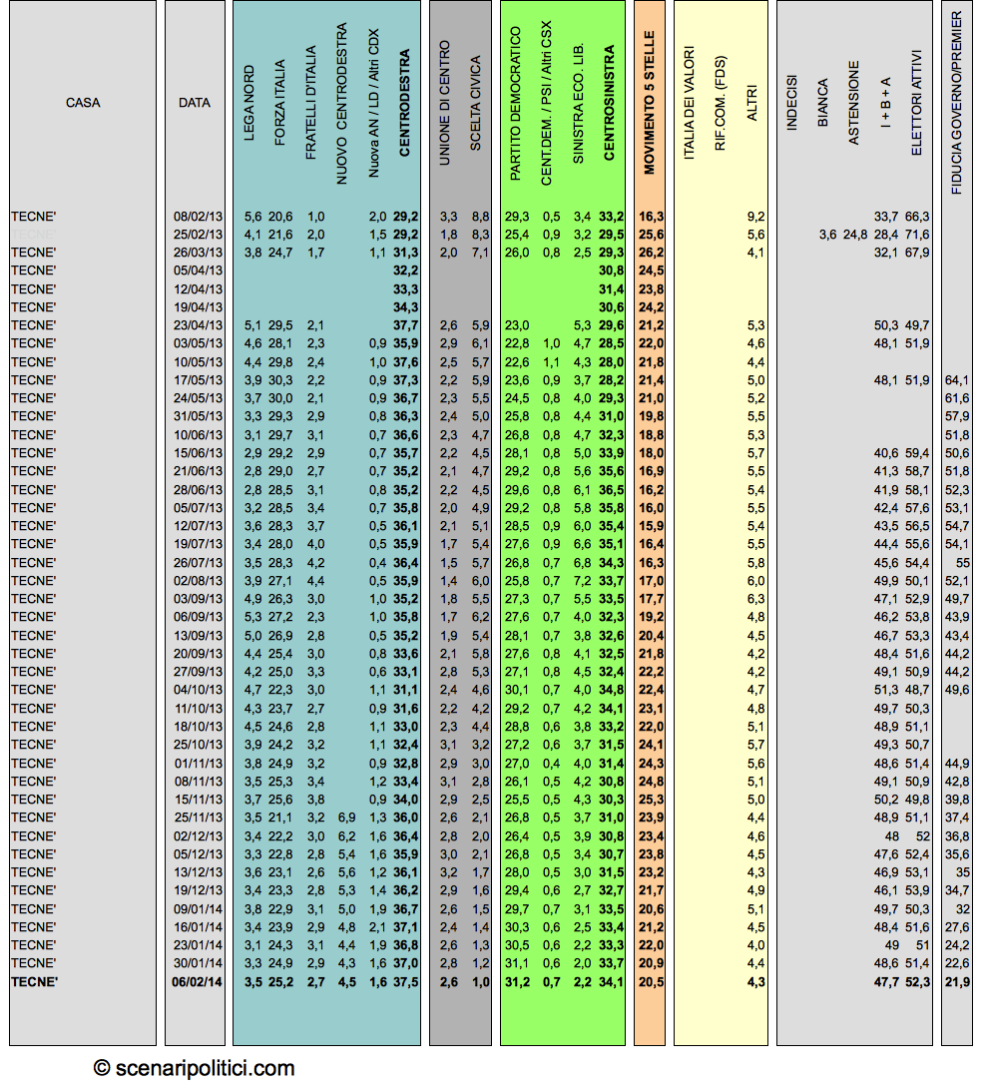Screen dimensions: 983x1092
Task: Select the MOVIMENTO 5 STELLE header
Action: coord(649,103)
